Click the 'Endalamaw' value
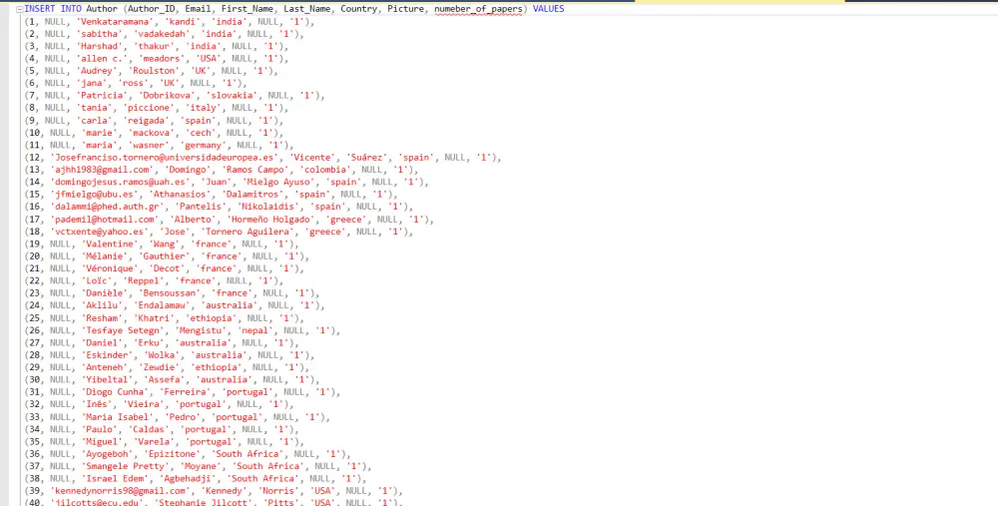This screenshot has width=998, height=506. pyautogui.click(x=165, y=305)
